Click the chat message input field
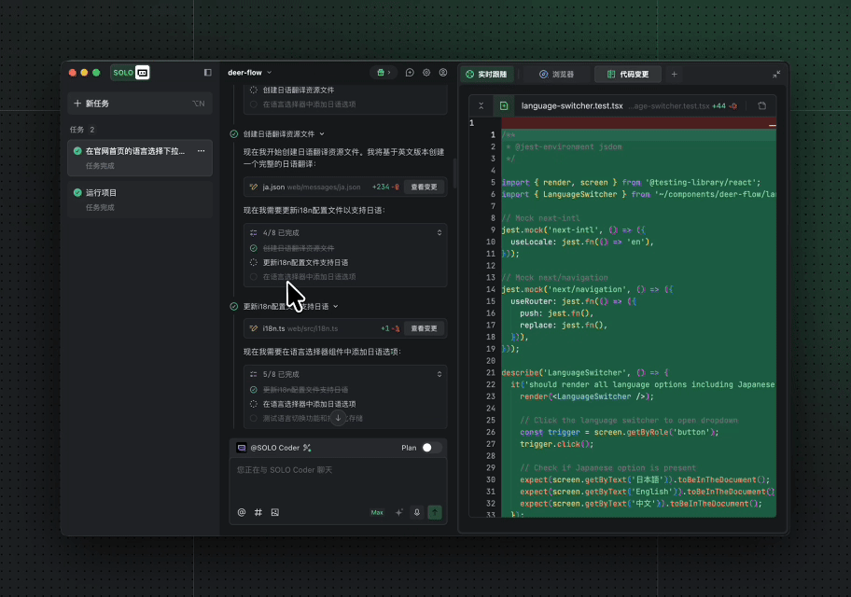The image size is (851, 597). coord(337,480)
